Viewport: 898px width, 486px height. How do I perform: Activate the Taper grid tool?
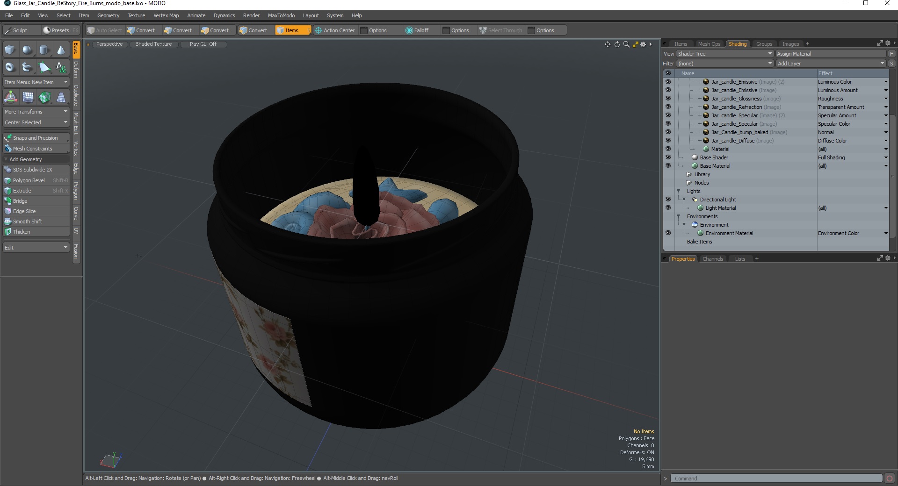pos(61,97)
